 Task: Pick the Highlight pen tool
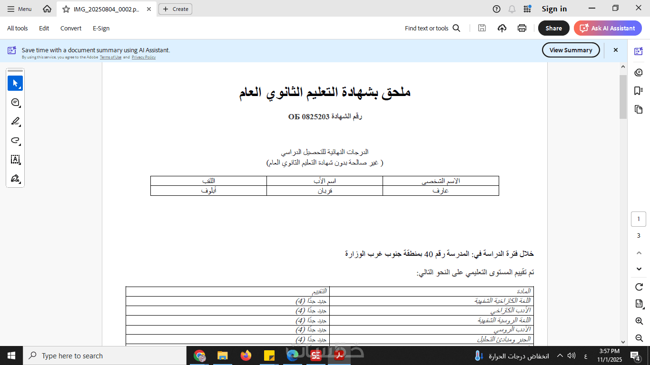click(15, 121)
